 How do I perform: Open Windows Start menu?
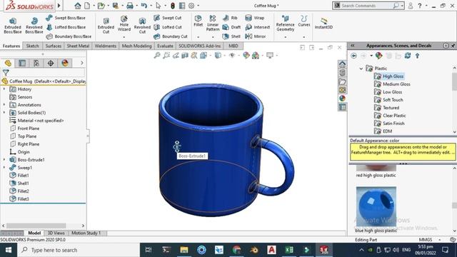9,250
